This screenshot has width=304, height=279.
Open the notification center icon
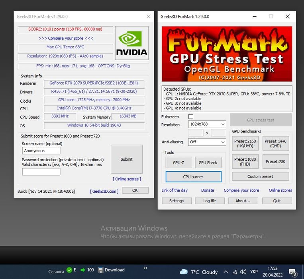(292, 272)
